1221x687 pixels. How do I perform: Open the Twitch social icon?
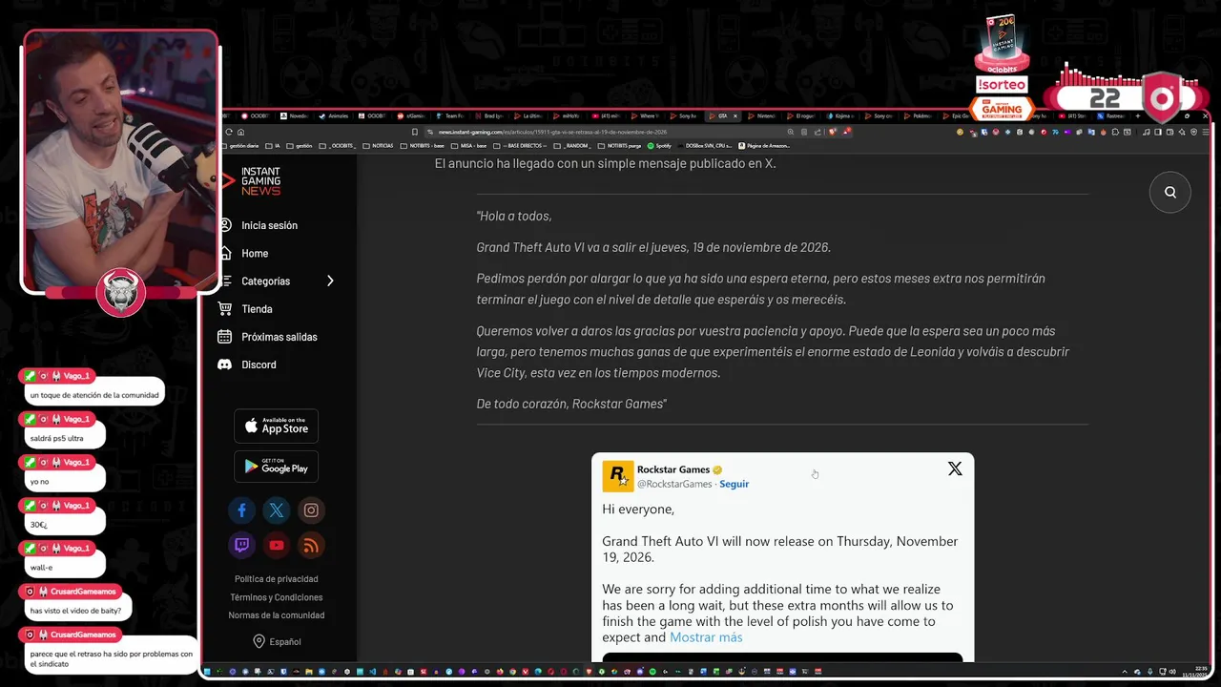point(241,545)
